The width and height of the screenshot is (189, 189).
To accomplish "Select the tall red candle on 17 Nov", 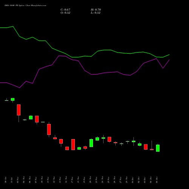I will [73, 144].
